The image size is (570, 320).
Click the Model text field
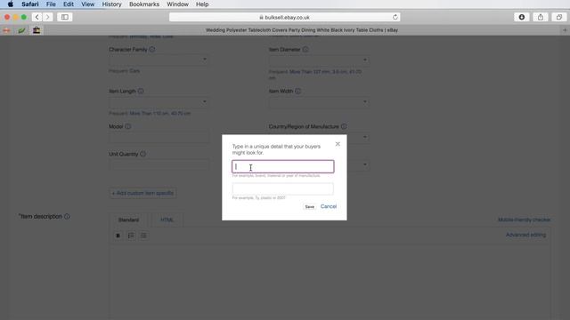click(159, 137)
